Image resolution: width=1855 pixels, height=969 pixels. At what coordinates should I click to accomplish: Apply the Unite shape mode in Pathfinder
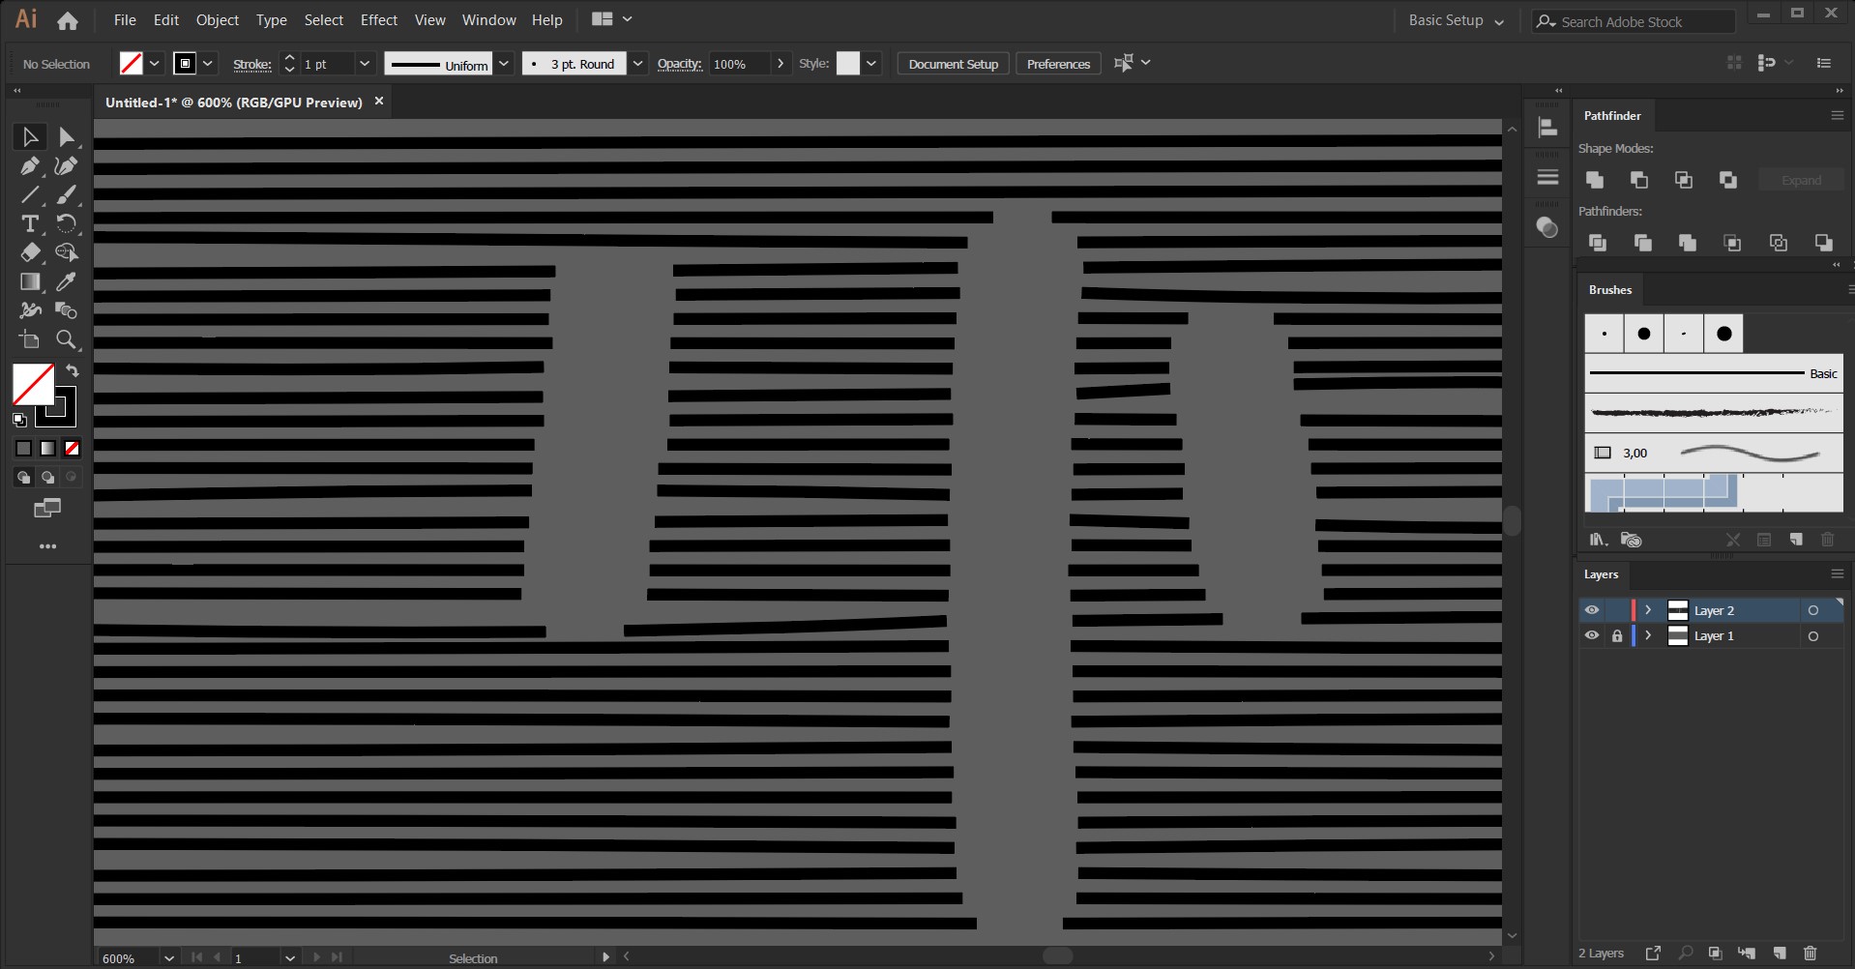coord(1594,180)
